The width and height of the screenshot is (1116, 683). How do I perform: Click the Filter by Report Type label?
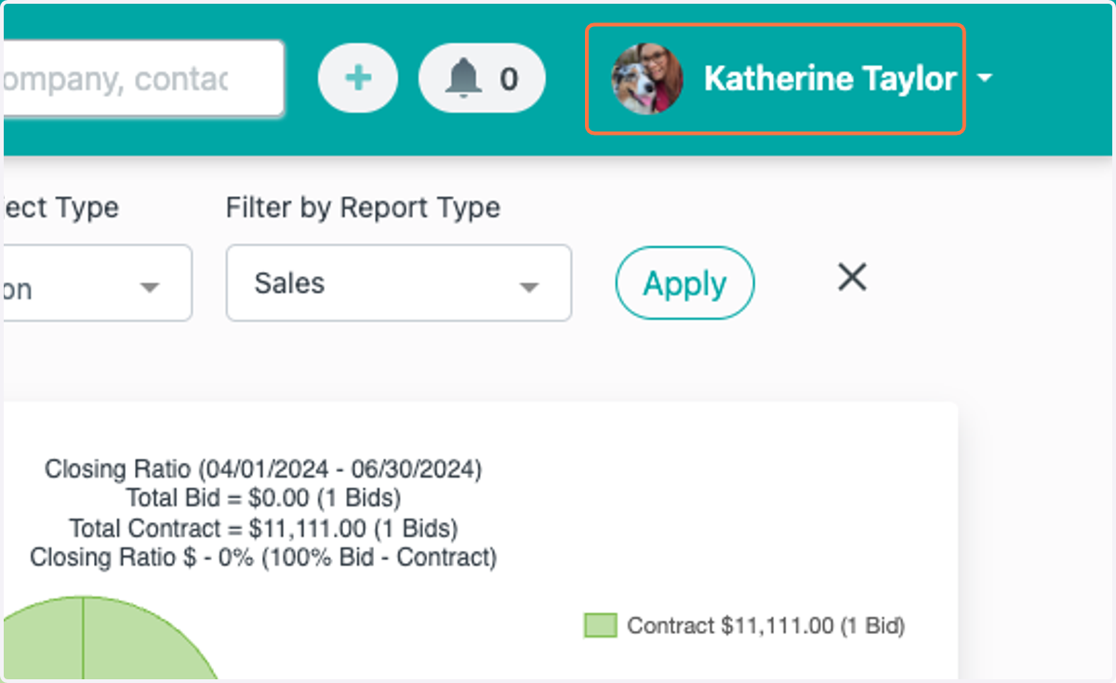tap(363, 207)
